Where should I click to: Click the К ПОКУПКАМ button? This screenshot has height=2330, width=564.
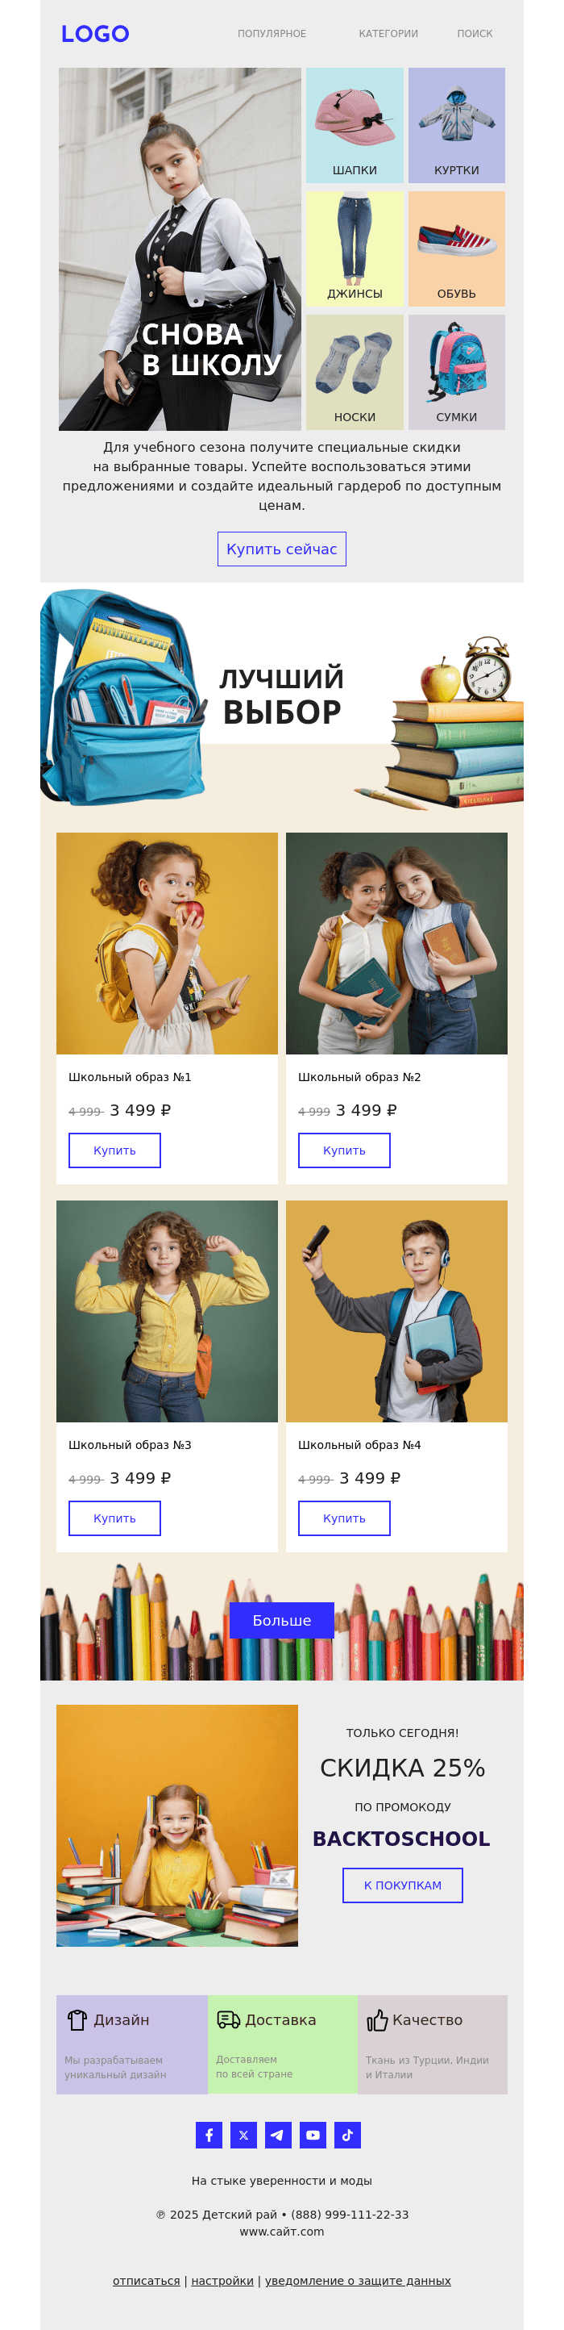[x=403, y=1885]
